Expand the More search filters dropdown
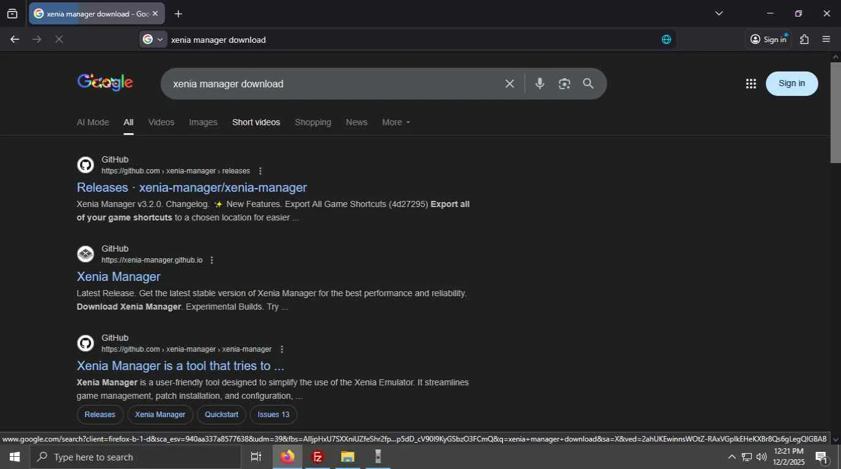This screenshot has height=469, width=841. (x=396, y=122)
